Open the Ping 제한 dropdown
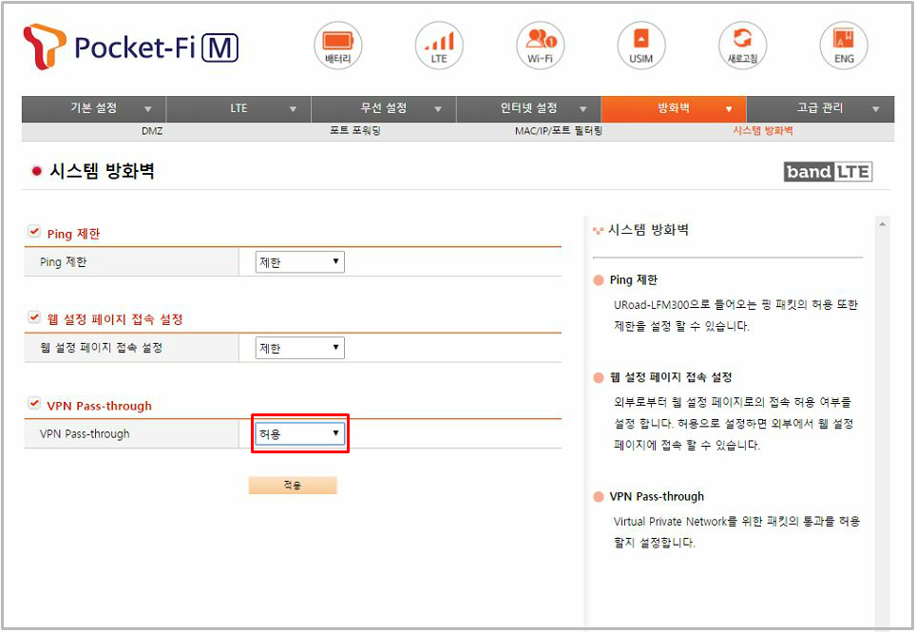This screenshot has height=632, width=916. click(299, 262)
